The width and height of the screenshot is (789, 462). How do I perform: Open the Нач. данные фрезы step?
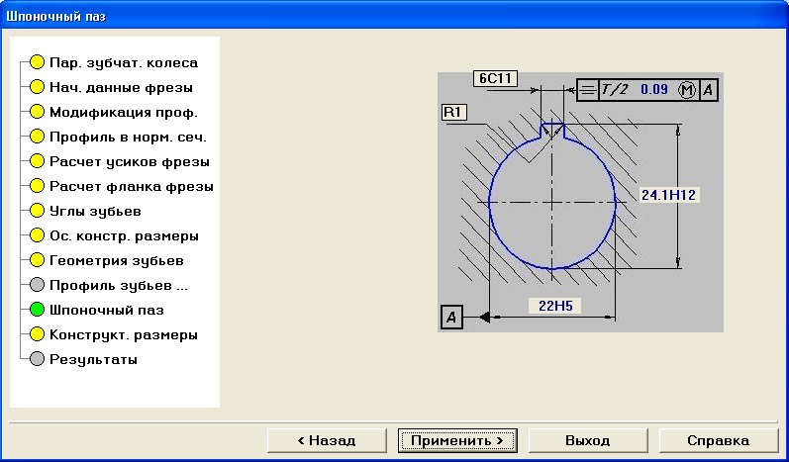click(x=121, y=87)
